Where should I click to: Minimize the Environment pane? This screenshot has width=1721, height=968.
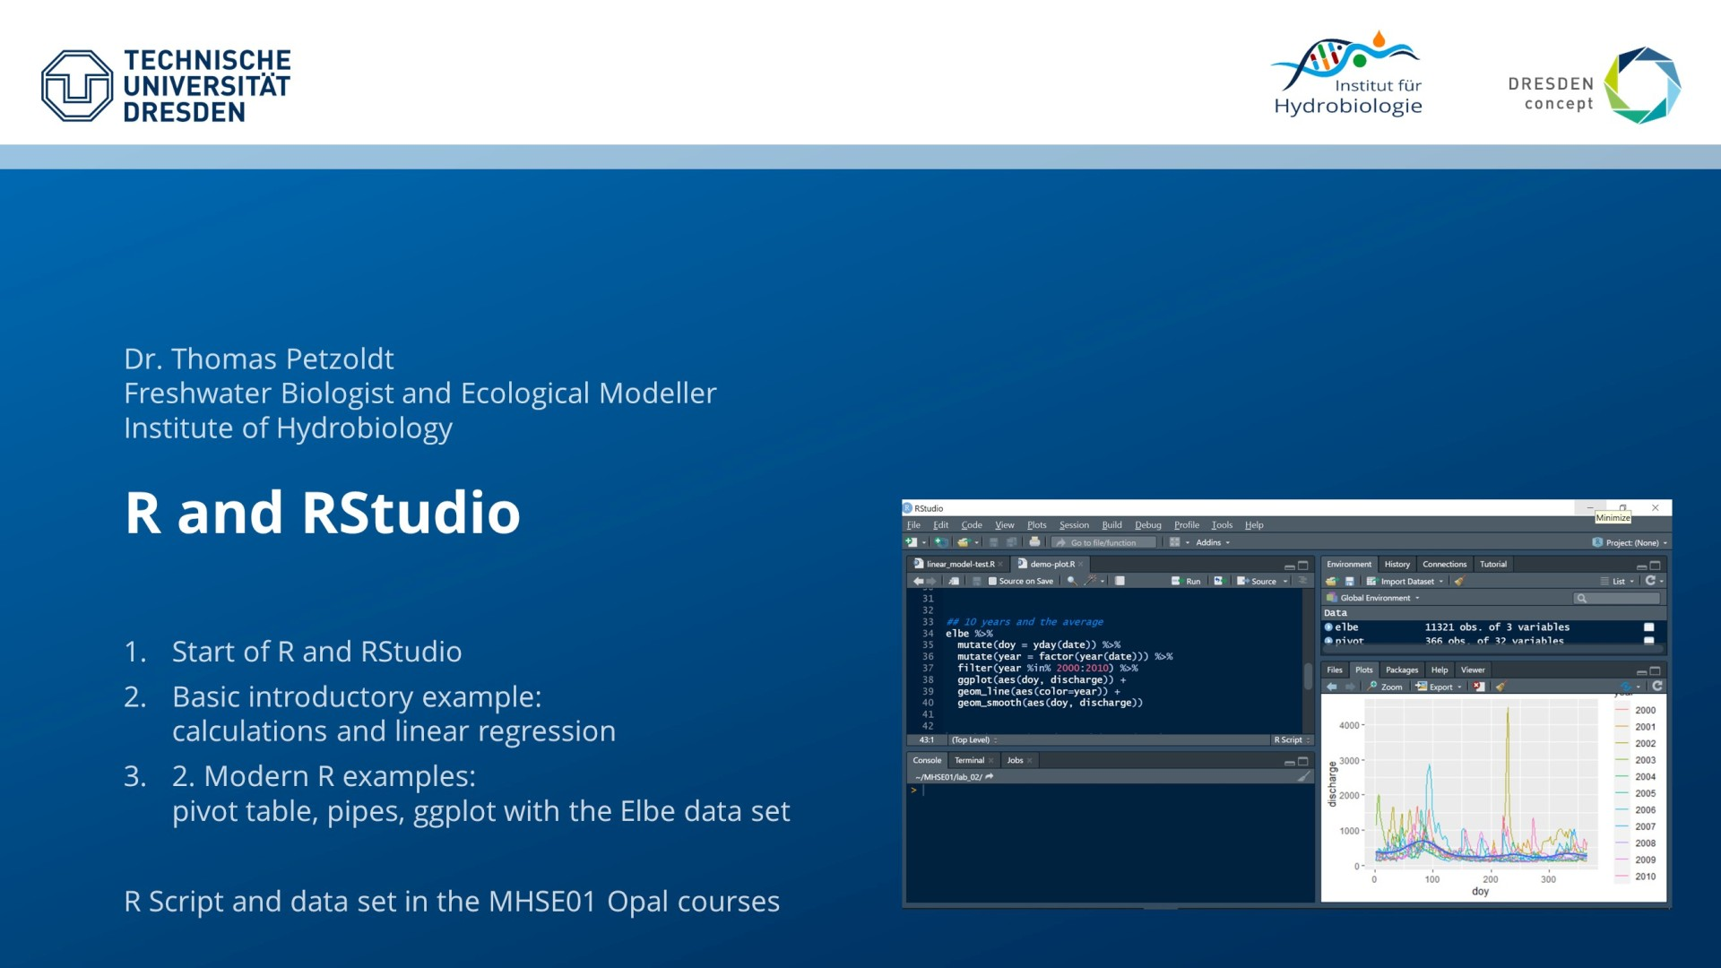point(1641,566)
